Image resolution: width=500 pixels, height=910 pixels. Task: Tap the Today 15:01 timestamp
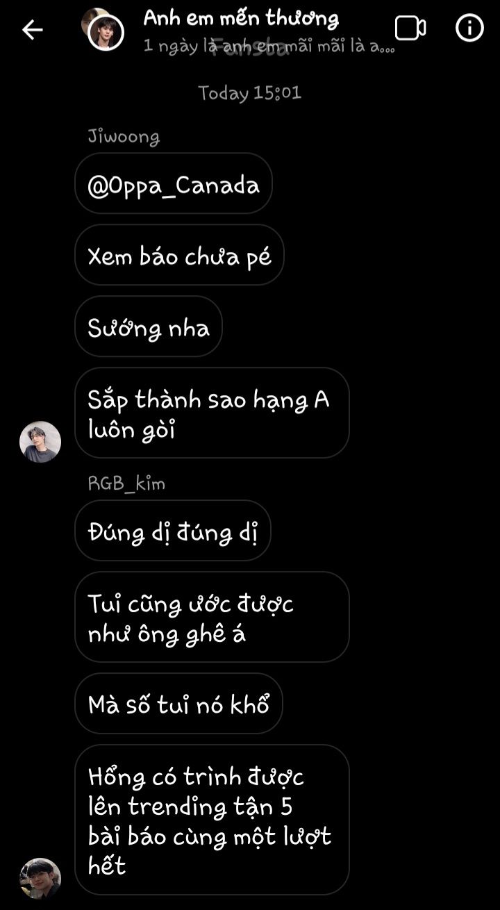pos(250,93)
